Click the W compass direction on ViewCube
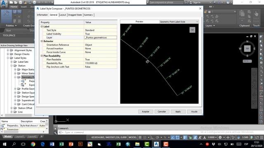Viewport: 264px width, 148px height. (x=240, y=49)
